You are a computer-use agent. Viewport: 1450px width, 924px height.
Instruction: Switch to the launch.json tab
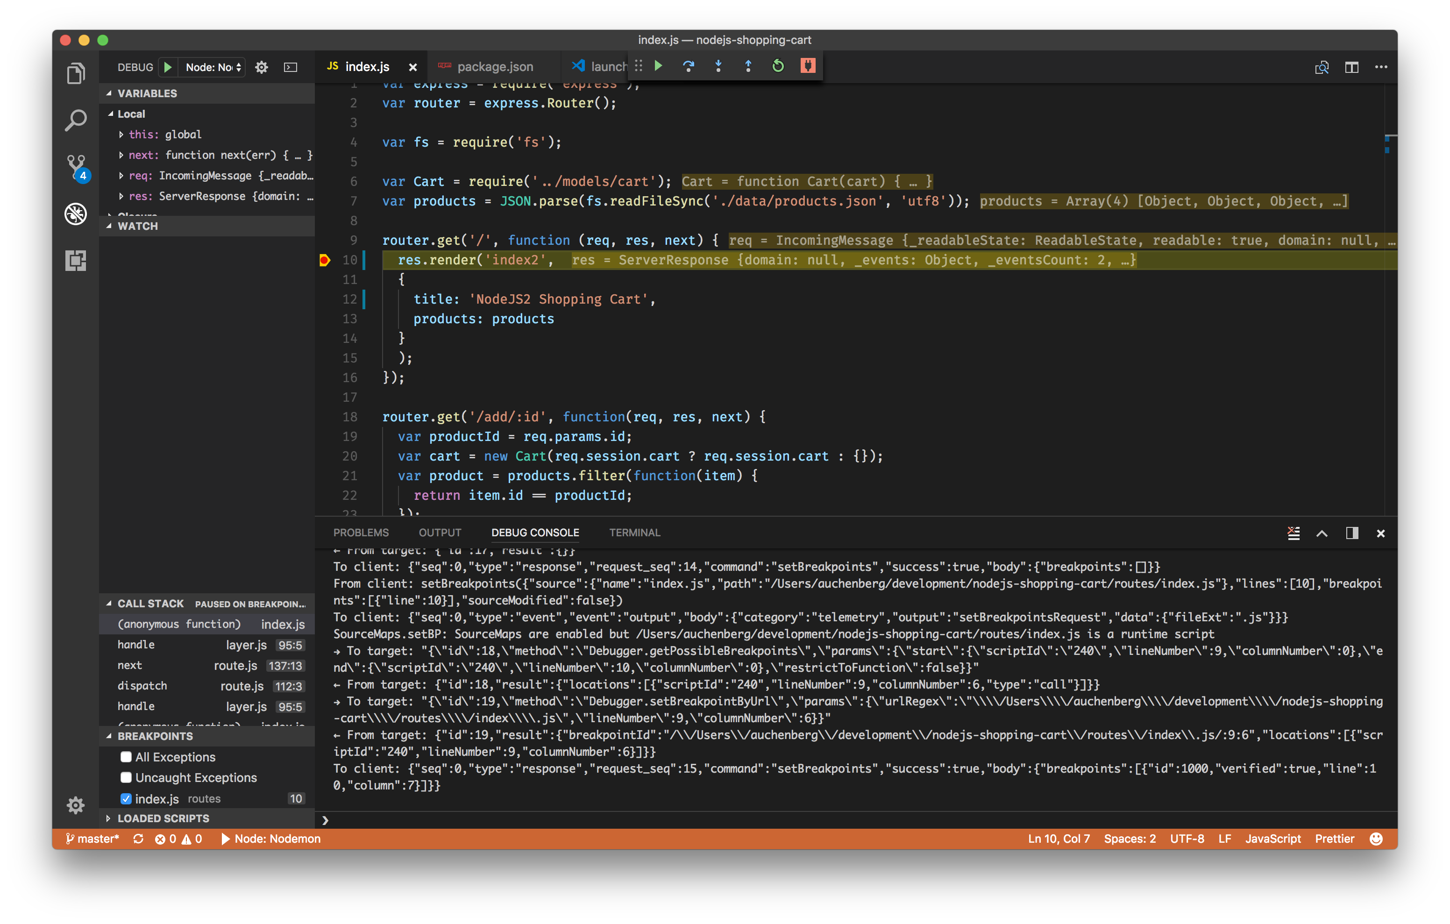click(x=596, y=67)
